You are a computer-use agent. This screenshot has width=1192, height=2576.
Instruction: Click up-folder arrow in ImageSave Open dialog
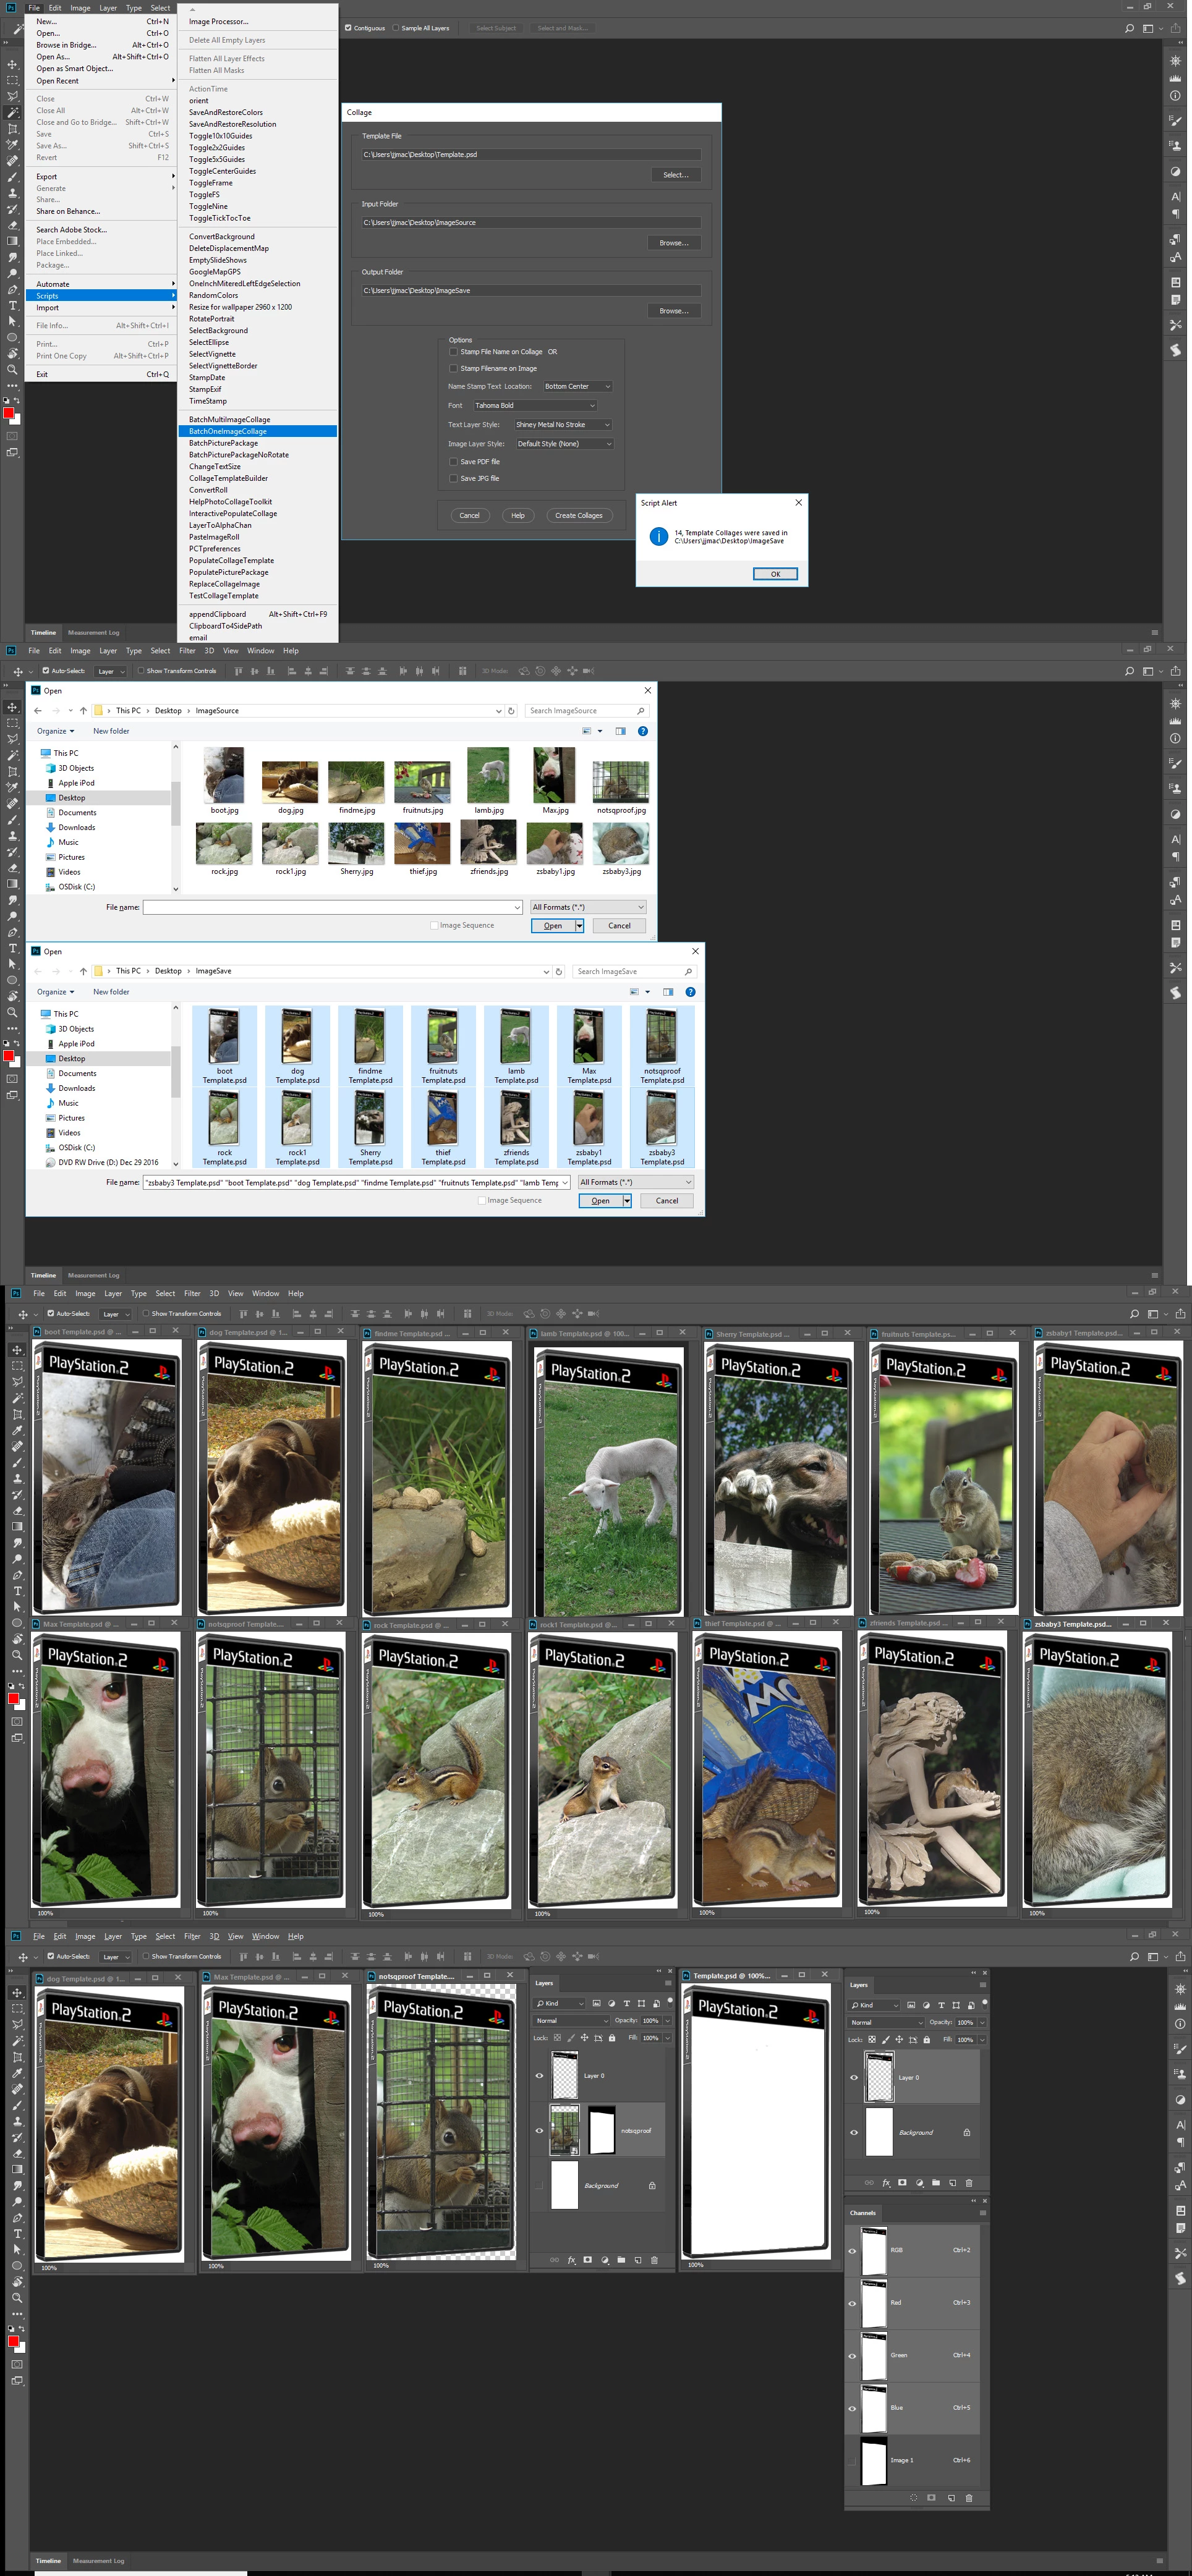[x=83, y=971]
